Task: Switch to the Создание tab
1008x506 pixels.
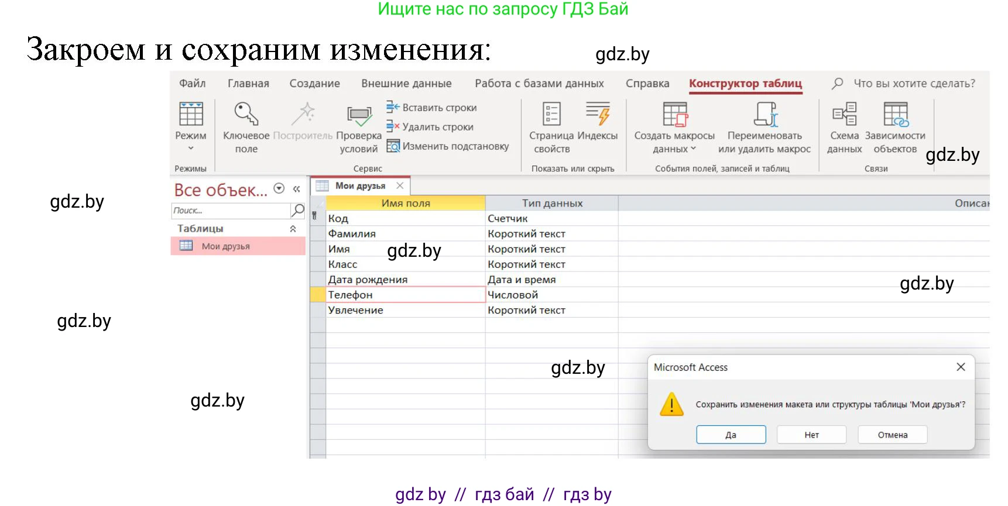Action: (x=314, y=83)
